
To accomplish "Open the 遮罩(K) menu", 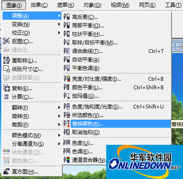I will pyautogui.click(x=65, y=5).
